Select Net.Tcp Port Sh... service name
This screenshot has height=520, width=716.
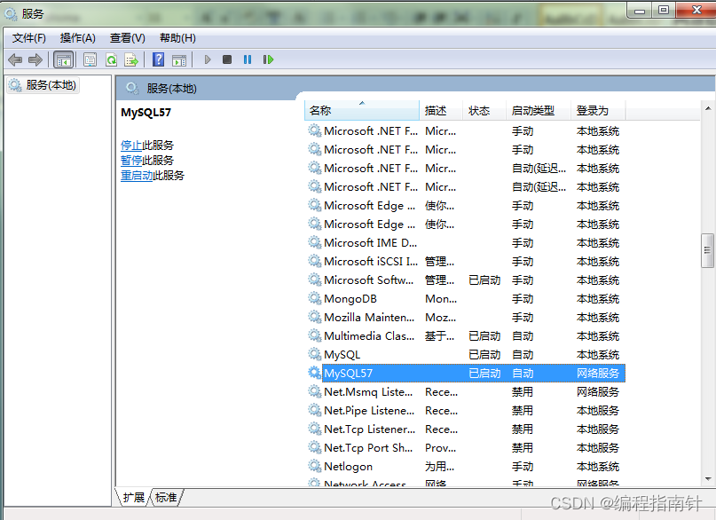tap(368, 448)
